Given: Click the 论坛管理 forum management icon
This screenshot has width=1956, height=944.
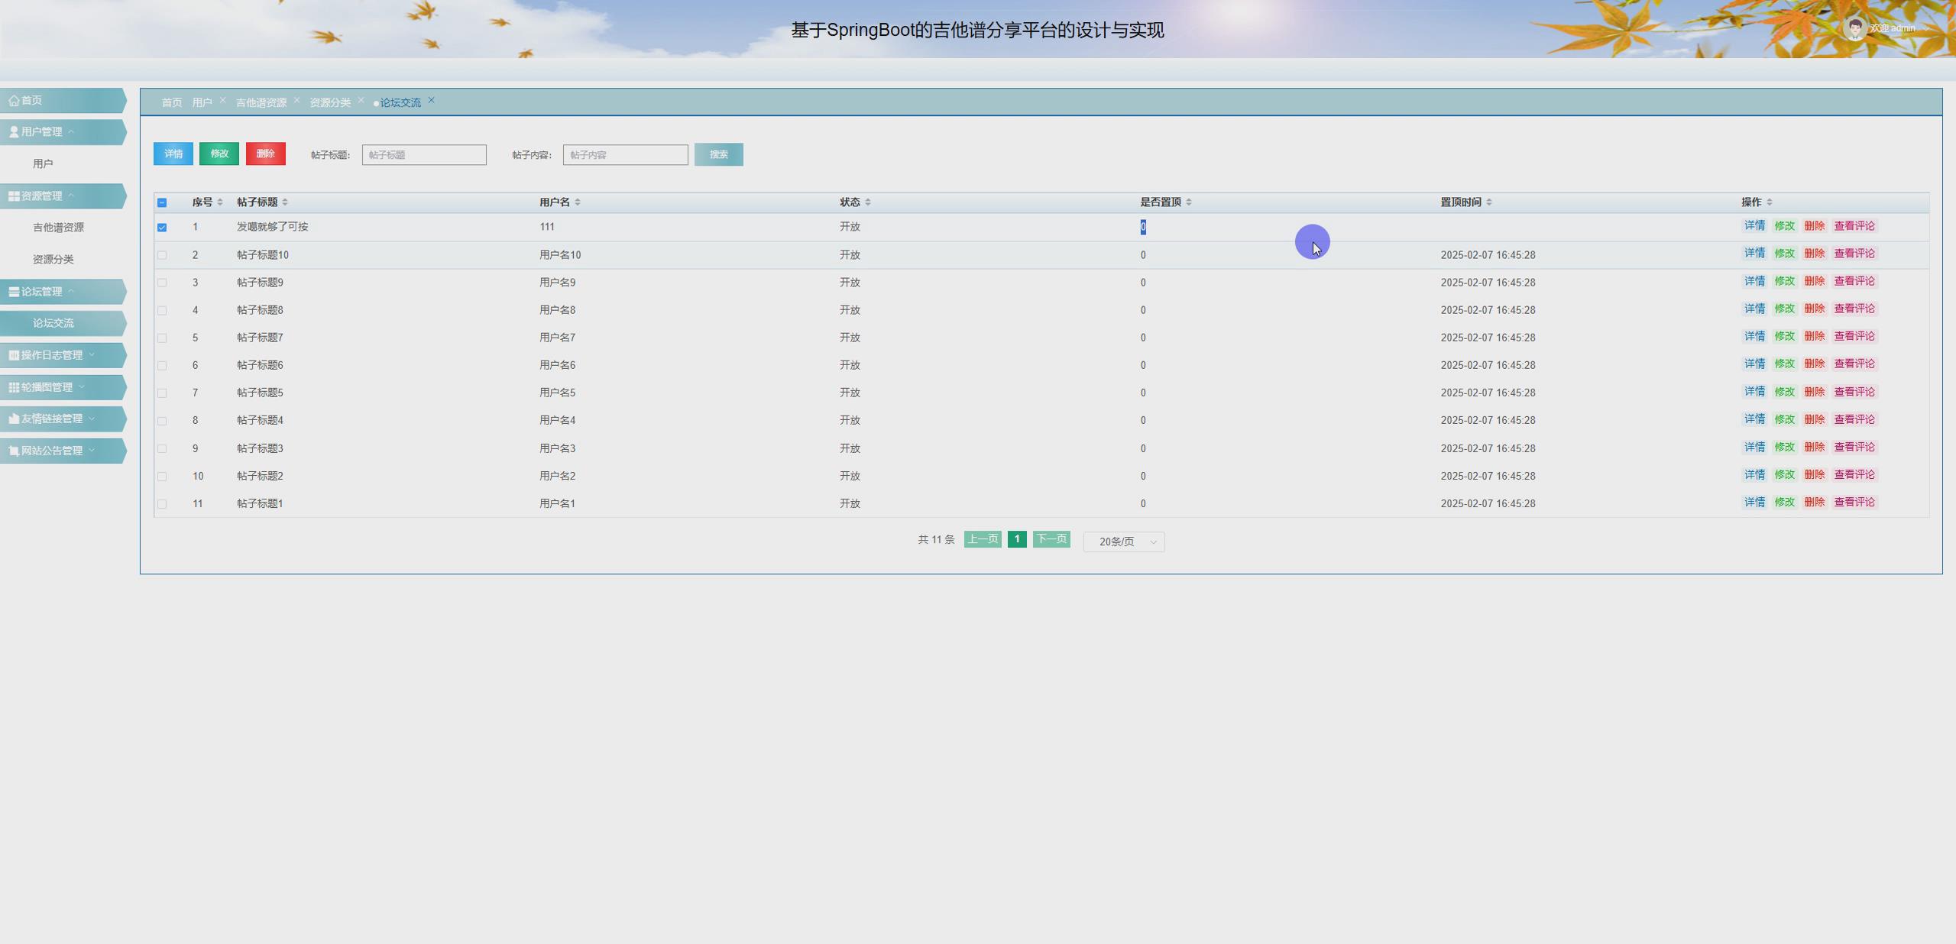Looking at the screenshot, I should (13, 291).
